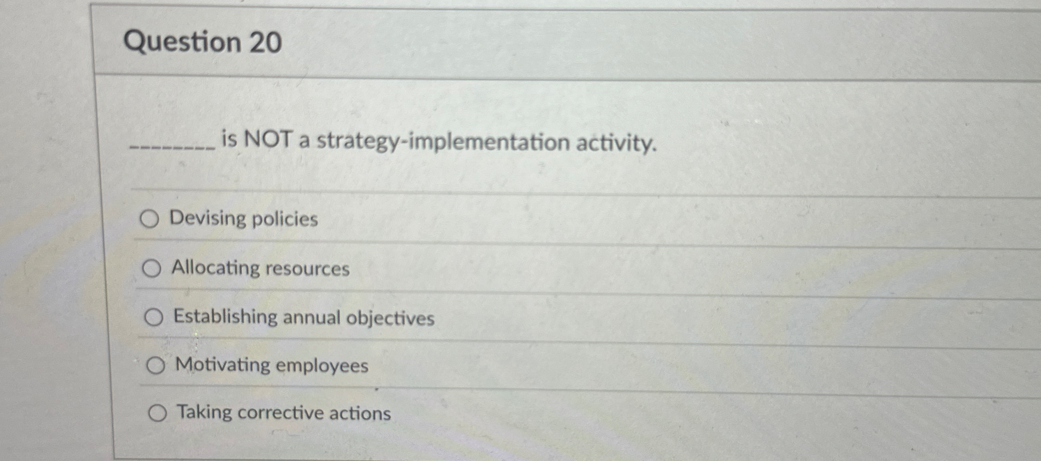
Task: Click the Devising policies answer text
Action: (243, 219)
